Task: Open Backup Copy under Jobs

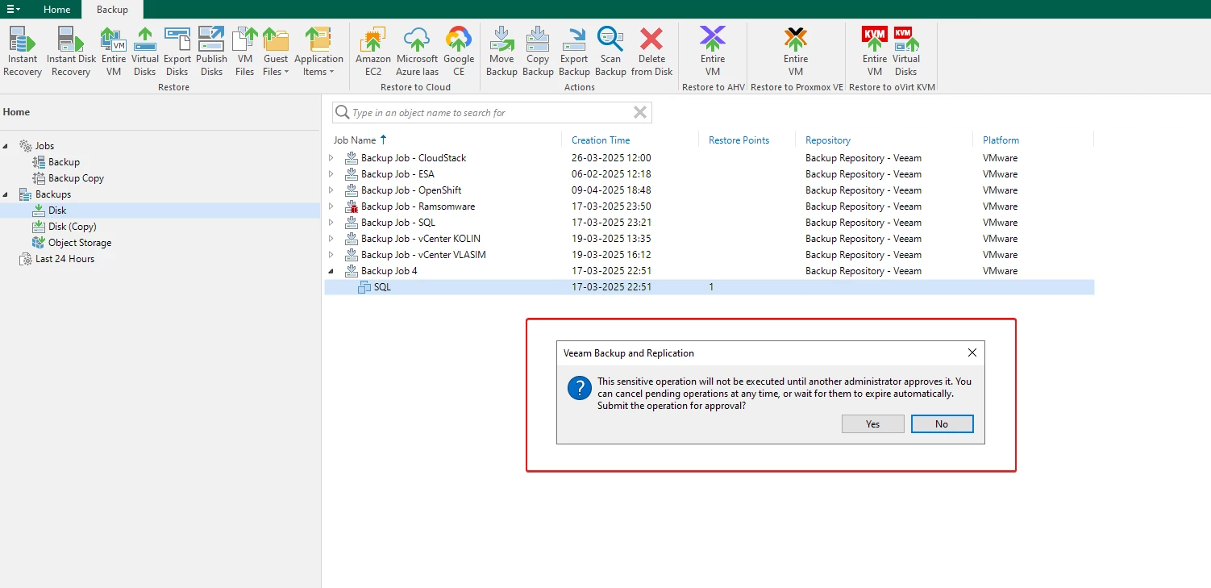Action: pos(76,178)
